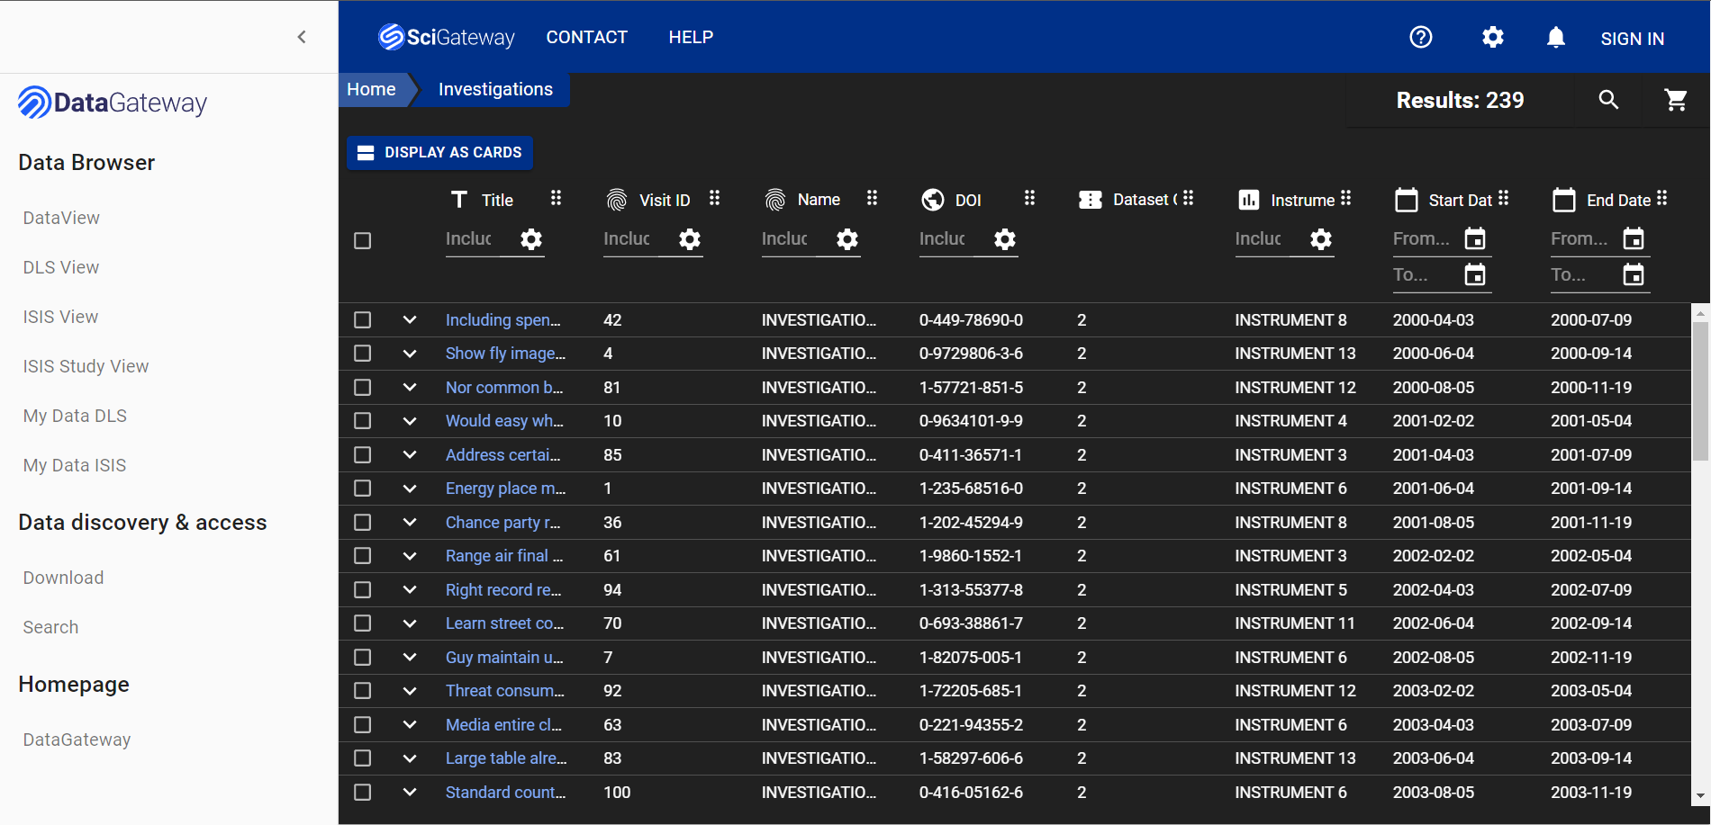This screenshot has height=825, width=1711.
Task: Select the checkbox next to Show fly image row
Action: (363, 353)
